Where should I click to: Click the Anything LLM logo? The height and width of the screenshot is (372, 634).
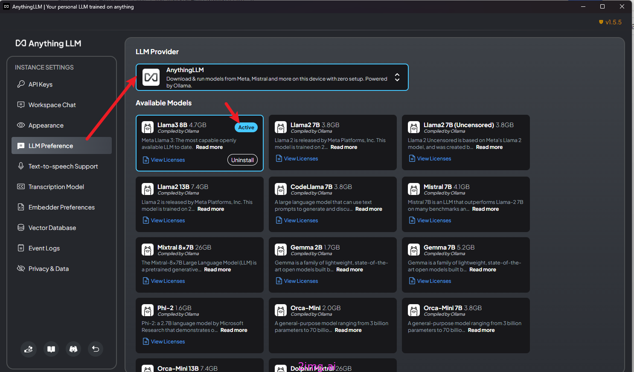pyautogui.click(x=48, y=44)
